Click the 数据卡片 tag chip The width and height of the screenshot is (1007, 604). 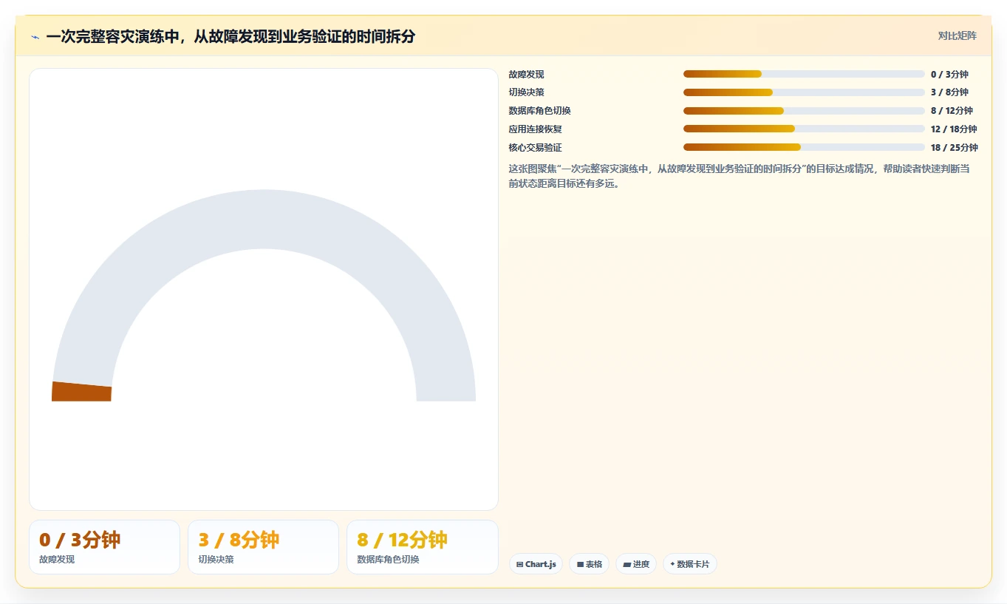pos(689,564)
